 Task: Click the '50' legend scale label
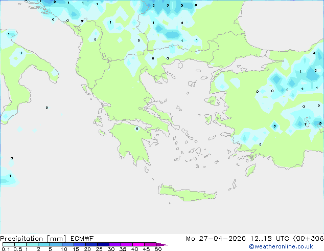click(x=158, y=249)
